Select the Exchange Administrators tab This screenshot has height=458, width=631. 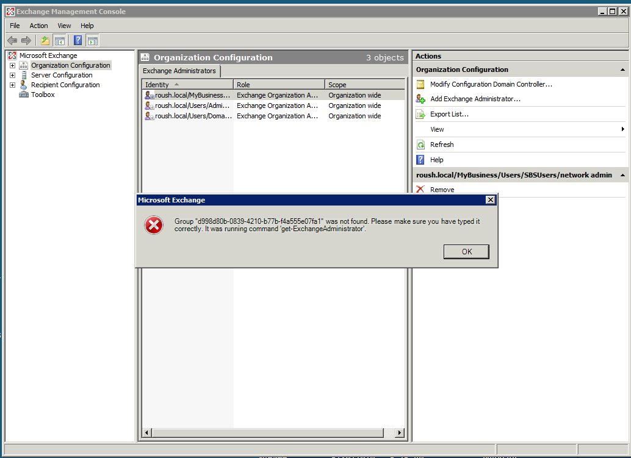[x=179, y=71]
